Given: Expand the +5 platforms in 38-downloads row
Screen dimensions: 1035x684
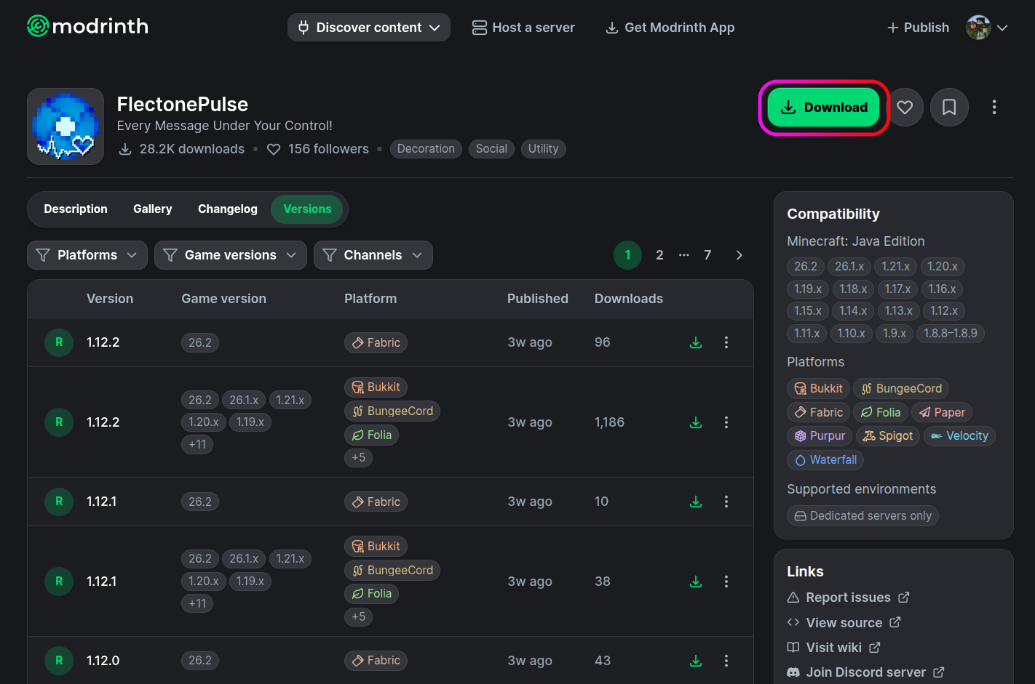Looking at the screenshot, I should point(359,616).
